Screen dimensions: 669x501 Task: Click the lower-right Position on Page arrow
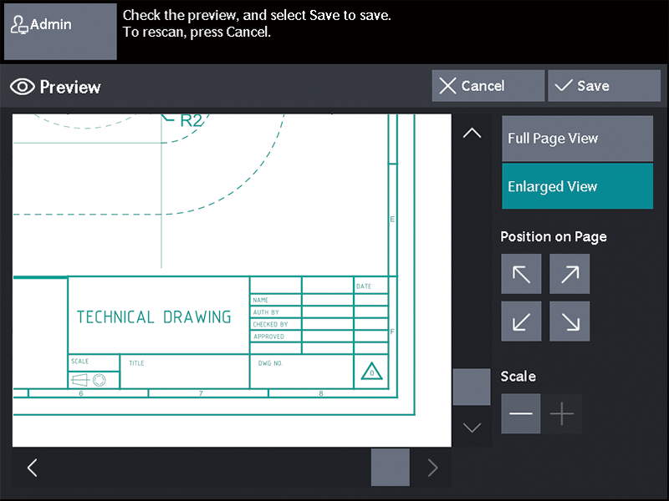click(x=569, y=321)
